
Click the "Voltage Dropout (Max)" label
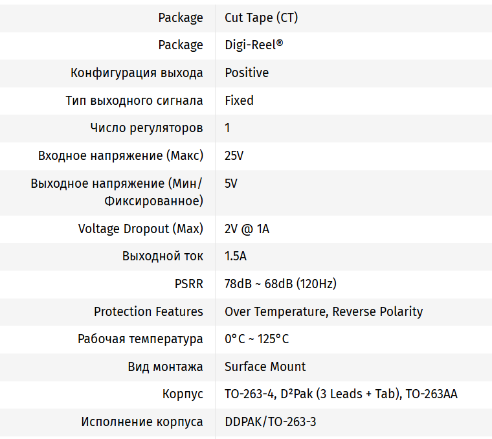click(140, 229)
